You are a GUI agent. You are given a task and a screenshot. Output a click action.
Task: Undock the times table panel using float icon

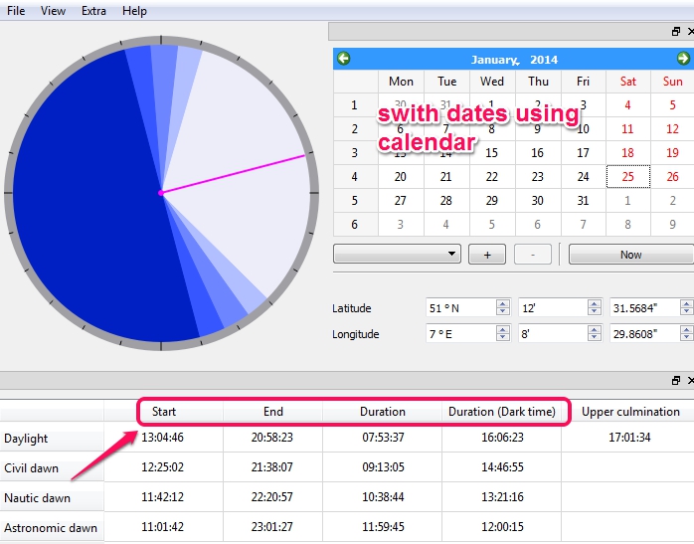pyautogui.click(x=676, y=381)
